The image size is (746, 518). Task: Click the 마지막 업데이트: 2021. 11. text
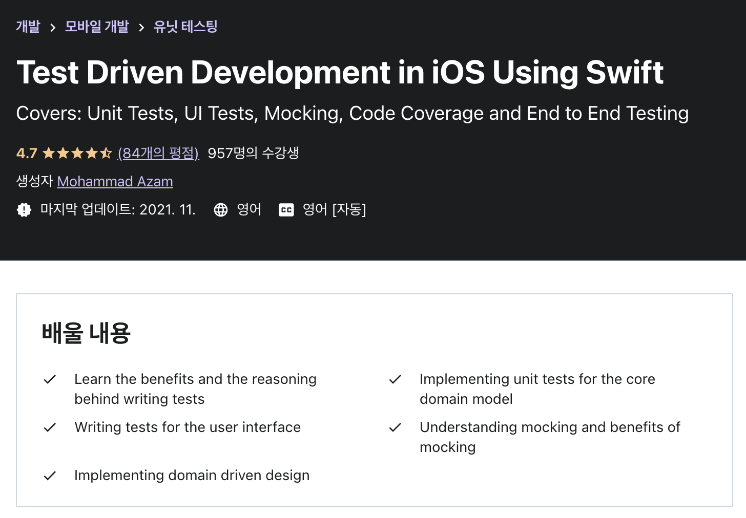point(118,209)
